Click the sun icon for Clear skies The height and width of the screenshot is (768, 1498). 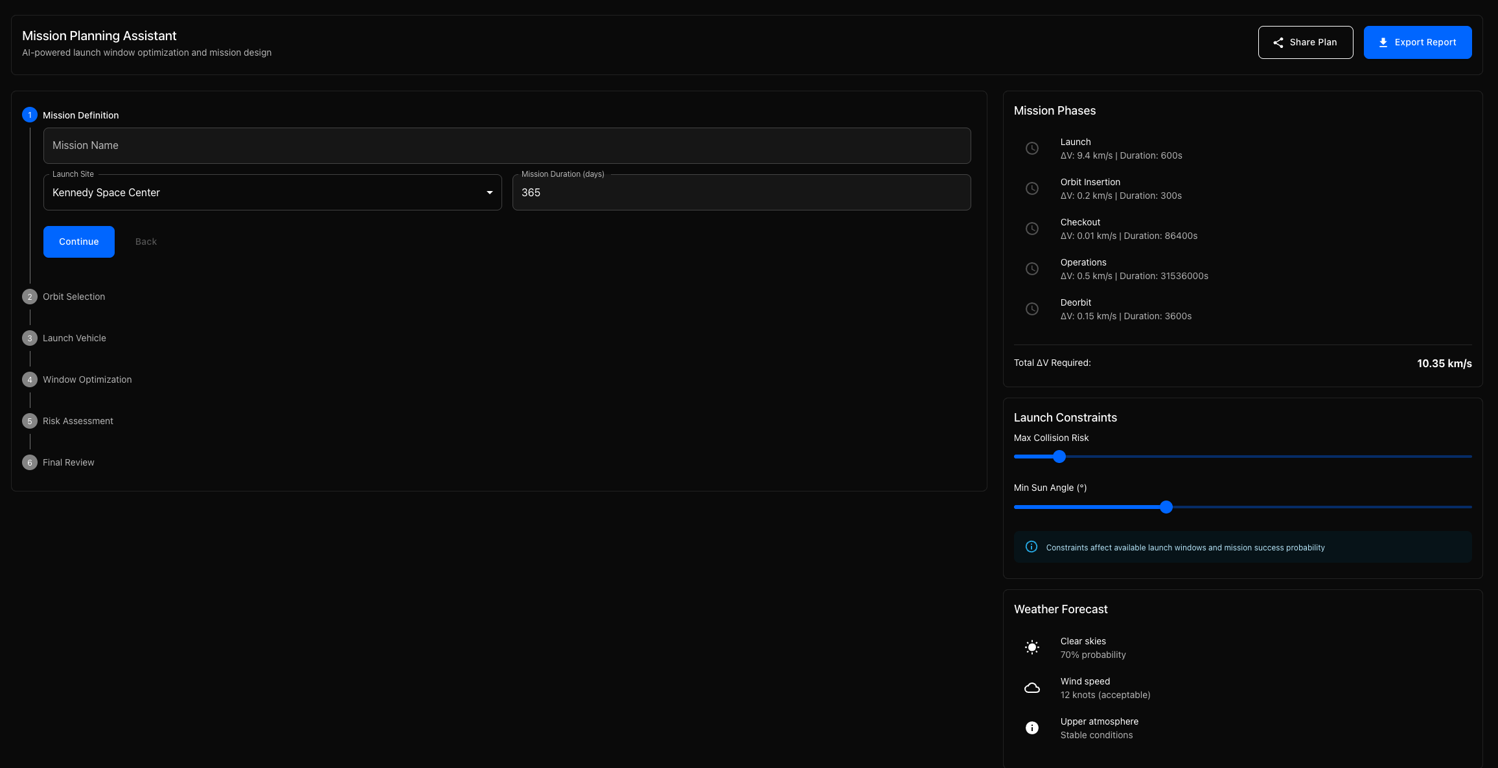pyautogui.click(x=1032, y=648)
